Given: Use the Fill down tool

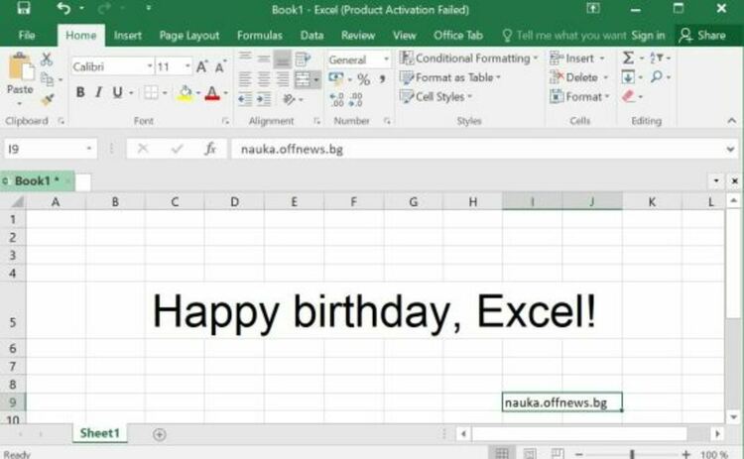Looking at the screenshot, I should point(628,76).
